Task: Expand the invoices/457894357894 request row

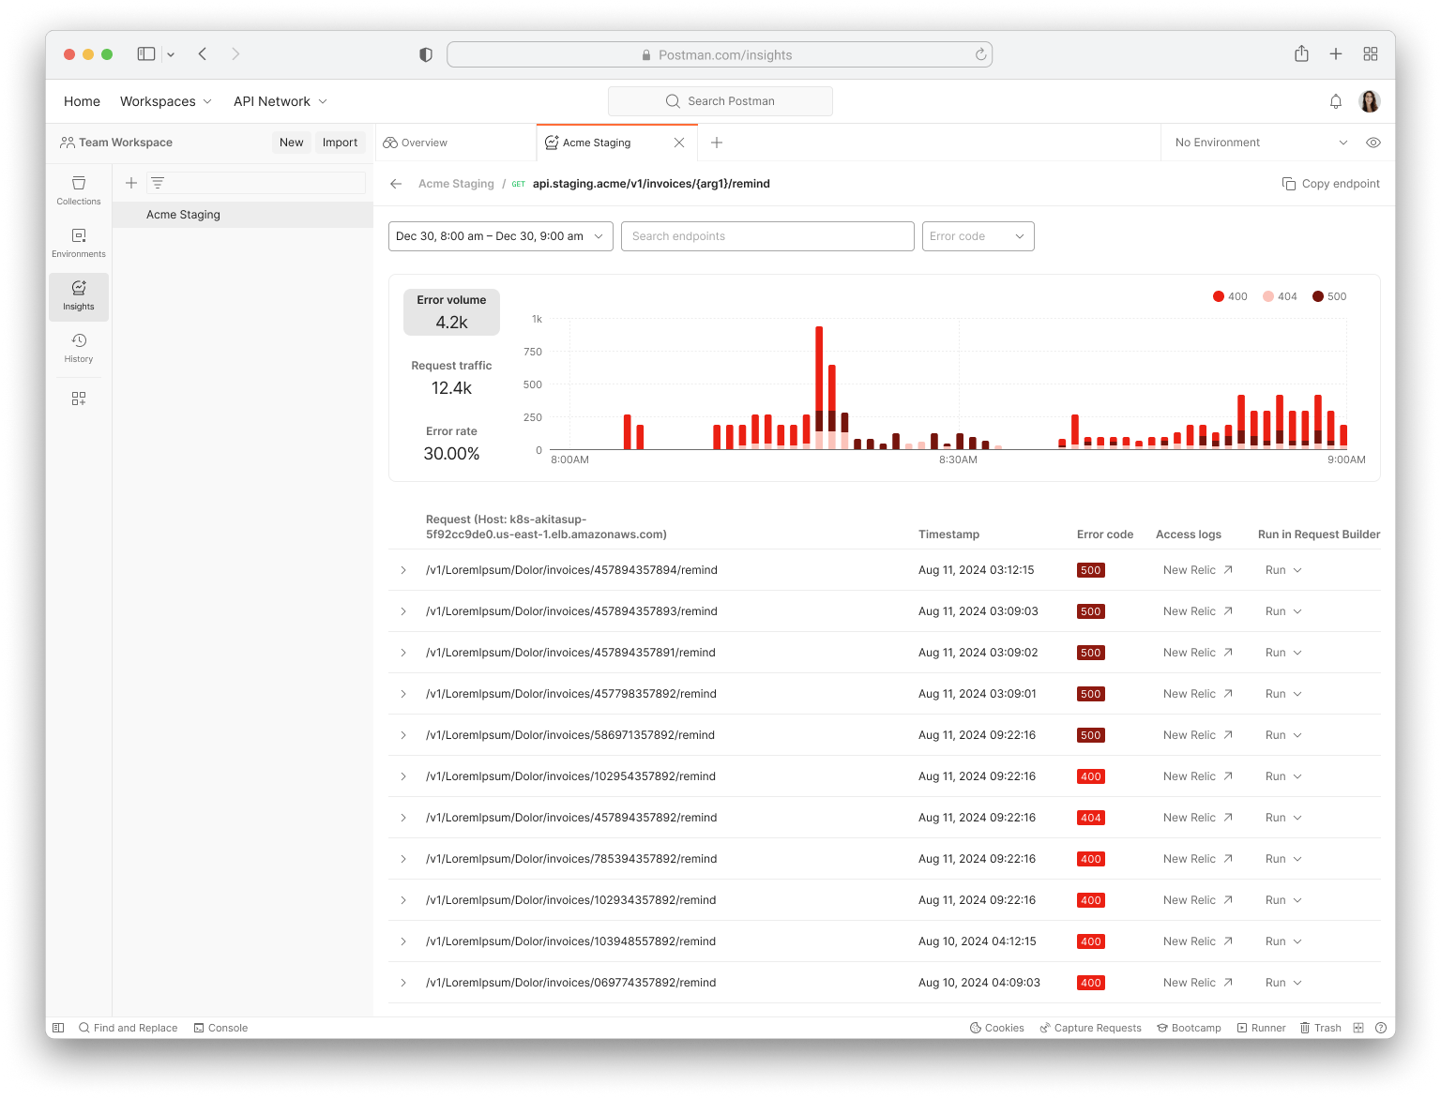Action: pyautogui.click(x=403, y=570)
